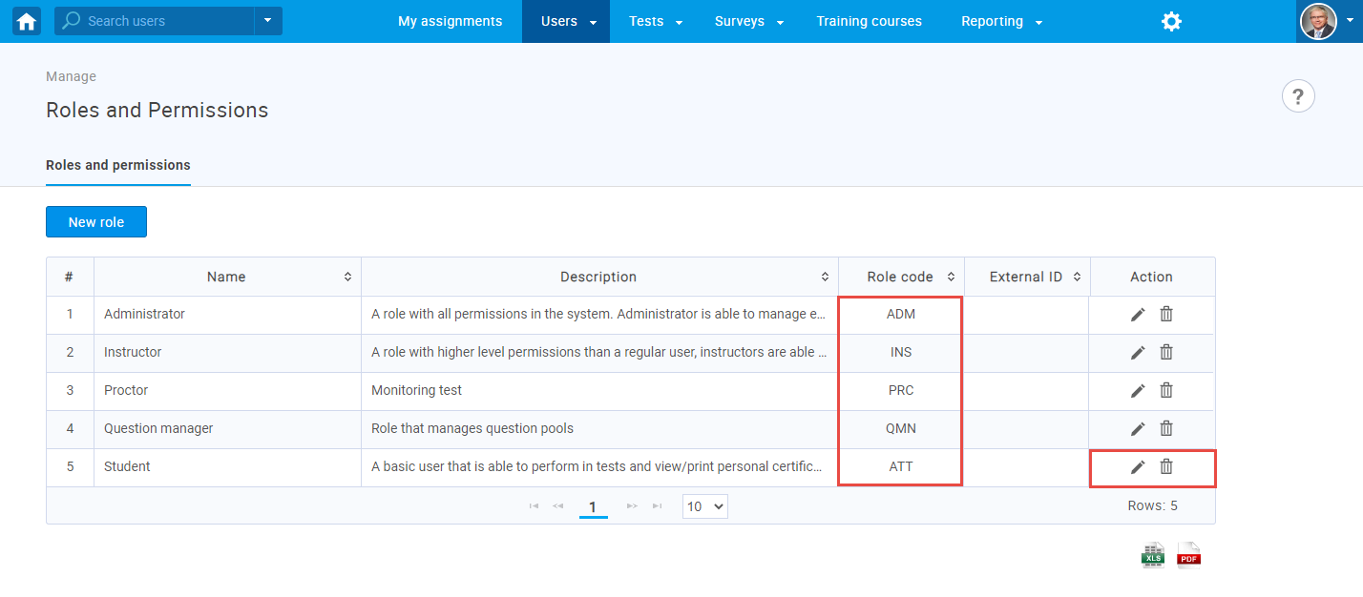Expand the Users menu
The width and height of the screenshot is (1363, 597).
(x=566, y=21)
